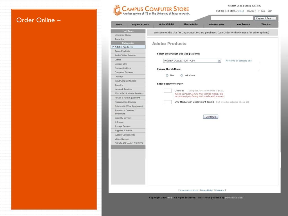Open Request a Quote menu
288x216 pixels.
(140, 24)
